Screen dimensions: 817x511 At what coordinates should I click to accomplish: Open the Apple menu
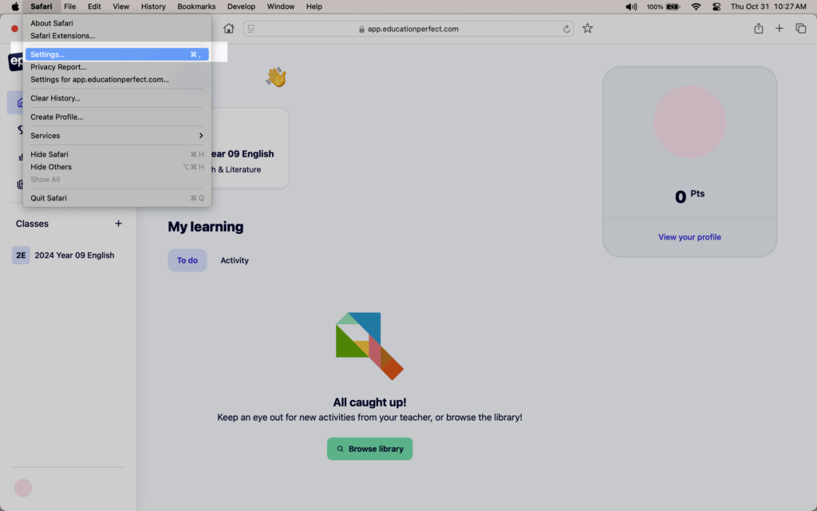point(15,6)
